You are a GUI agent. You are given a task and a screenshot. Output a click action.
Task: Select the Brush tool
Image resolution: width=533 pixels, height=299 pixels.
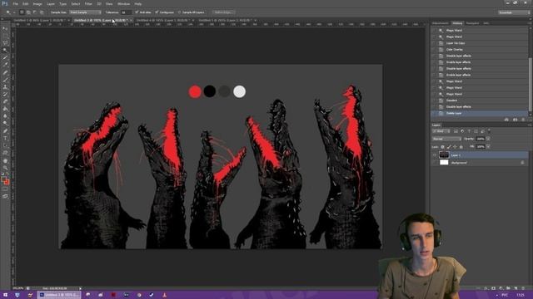coord(5,80)
